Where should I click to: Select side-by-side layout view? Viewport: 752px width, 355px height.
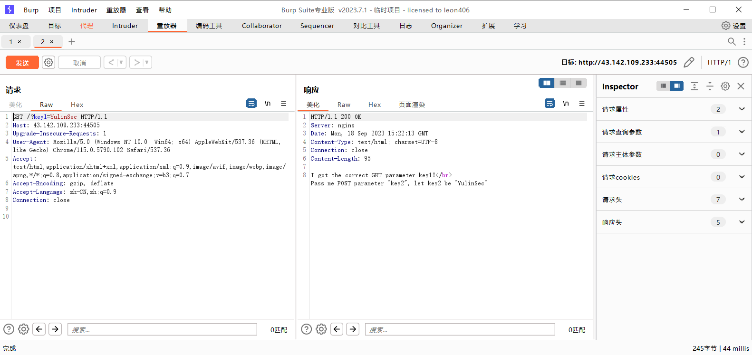[x=547, y=83]
